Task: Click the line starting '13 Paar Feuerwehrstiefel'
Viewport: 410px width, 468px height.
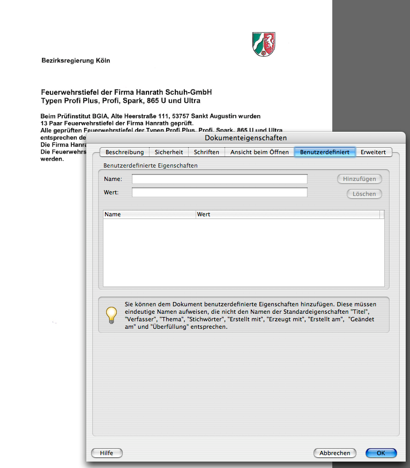Action: [117, 123]
